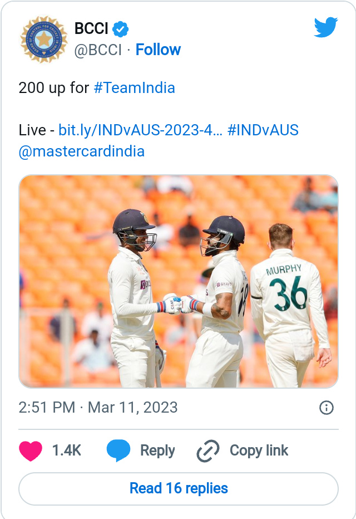Click the chain link icon
Viewport: 356px width, 519px height.
coord(208,451)
